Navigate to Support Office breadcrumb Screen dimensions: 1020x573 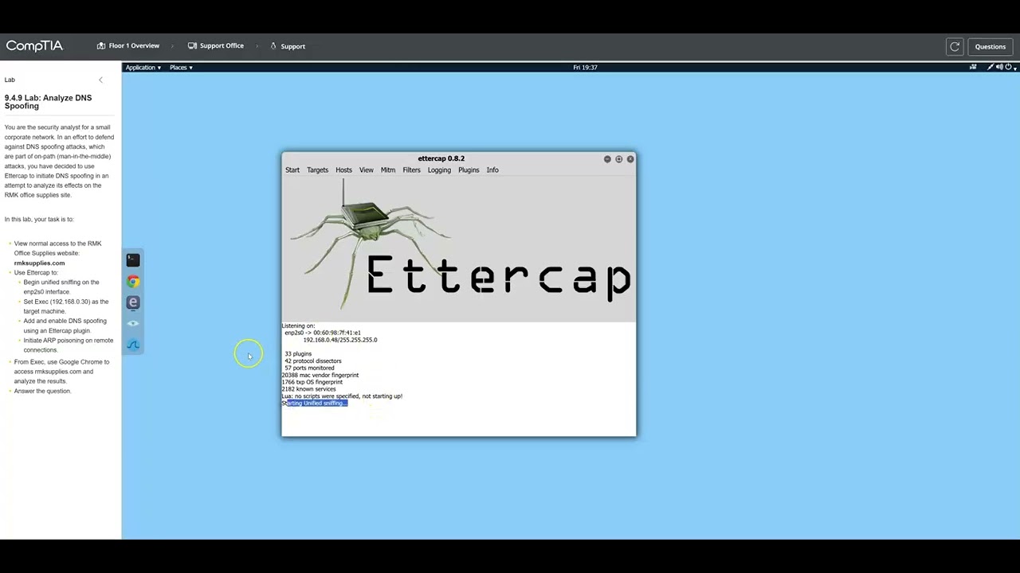pyautogui.click(x=216, y=46)
